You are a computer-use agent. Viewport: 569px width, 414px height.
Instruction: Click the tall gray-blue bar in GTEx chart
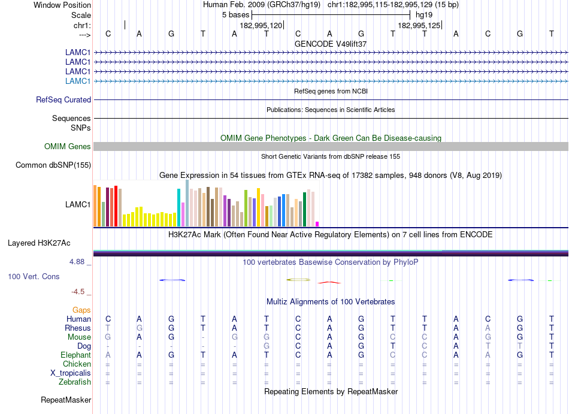187,204
